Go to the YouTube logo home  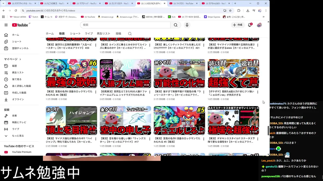20,25
